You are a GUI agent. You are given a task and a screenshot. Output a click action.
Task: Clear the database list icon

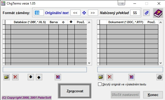tap(58, 77)
